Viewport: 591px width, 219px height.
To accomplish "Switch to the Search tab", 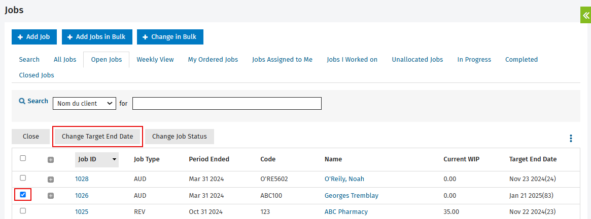I will click(29, 59).
